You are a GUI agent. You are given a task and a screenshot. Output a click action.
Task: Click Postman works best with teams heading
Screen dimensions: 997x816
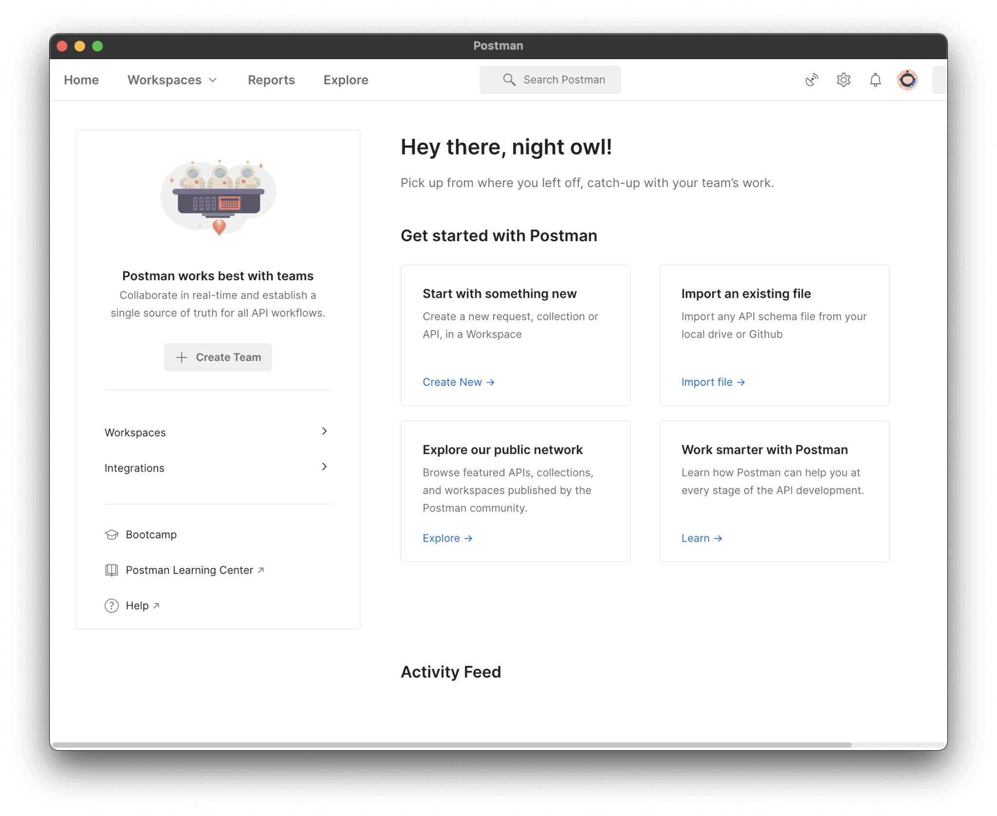(x=218, y=276)
